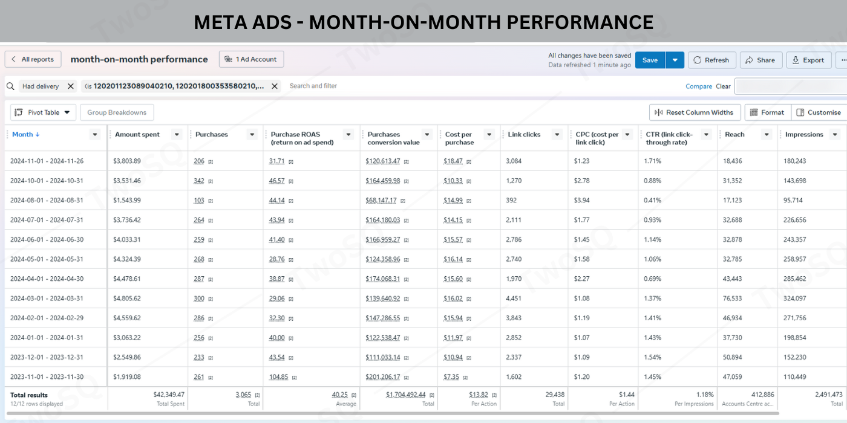Image resolution: width=847 pixels, height=423 pixels.
Task: Open the more options ellipsis menu
Action: point(843,60)
